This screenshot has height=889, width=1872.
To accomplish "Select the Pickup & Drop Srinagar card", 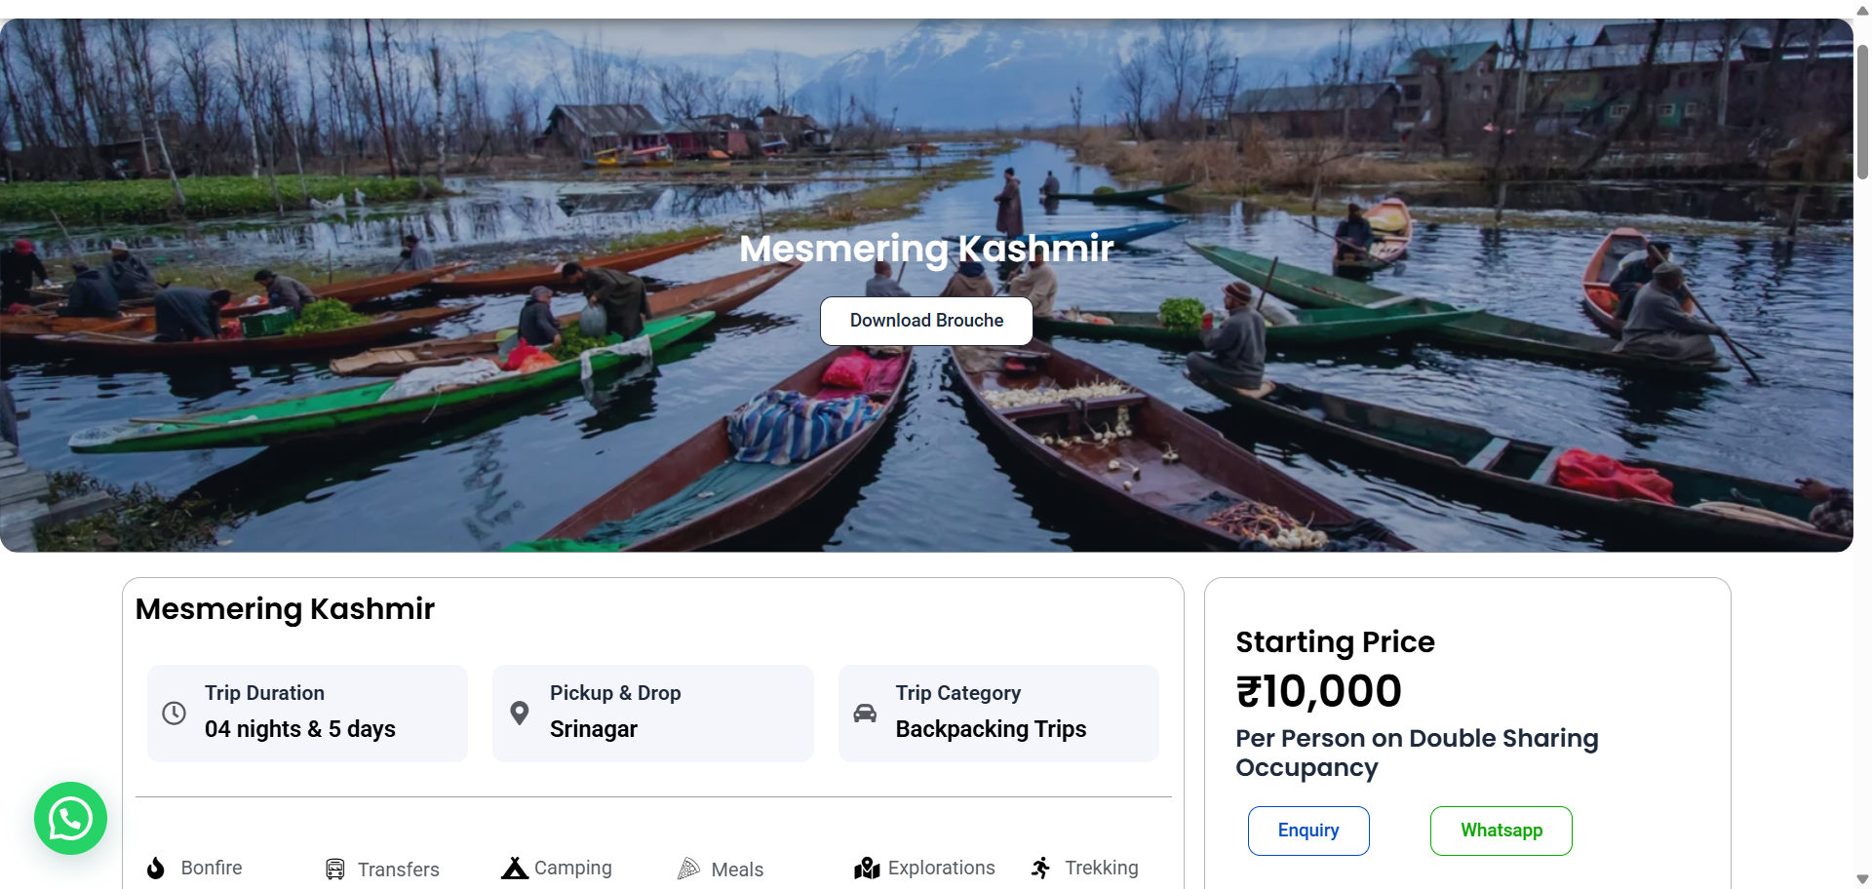I will coord(653,714).
